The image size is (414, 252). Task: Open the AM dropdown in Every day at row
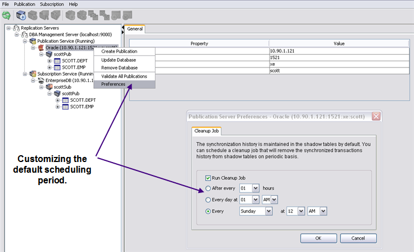(274, 200)
